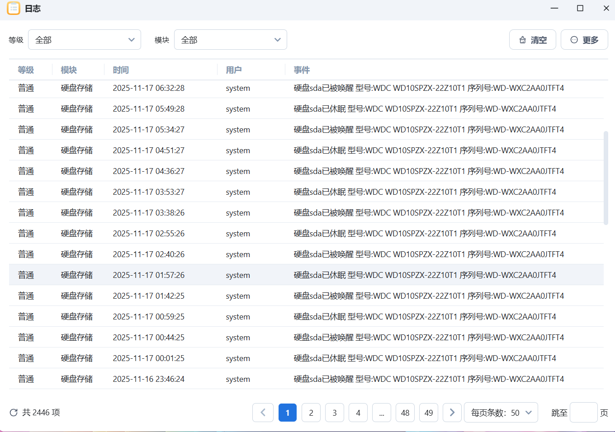The height and width of the screenshot is (432, 615).
Task: Click the log app icon in the title bar
Action: click(x=14, y=9)
